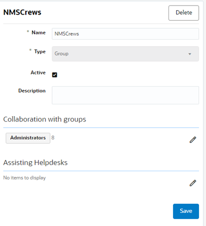The height and width of the screenshot is (226, 206).
Task: Expand the Type dropdown arrow
Action: pyautogui.click(x=190, y=54)
